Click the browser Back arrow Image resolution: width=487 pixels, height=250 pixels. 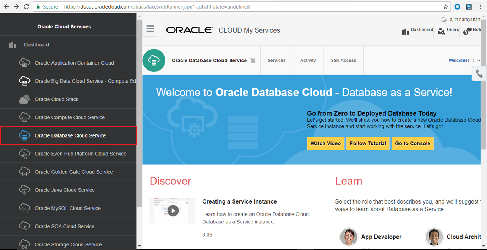coord(6,7)
